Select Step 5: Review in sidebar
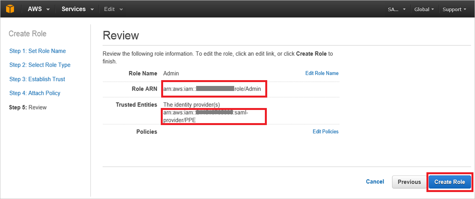The image size is (475, 199). click(28, 107)
